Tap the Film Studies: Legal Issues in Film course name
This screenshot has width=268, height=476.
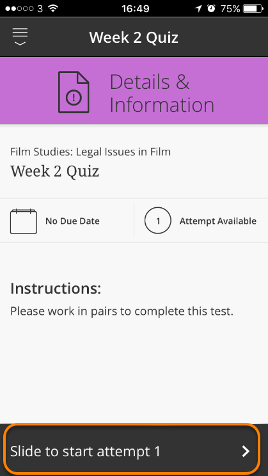point(90,152)
